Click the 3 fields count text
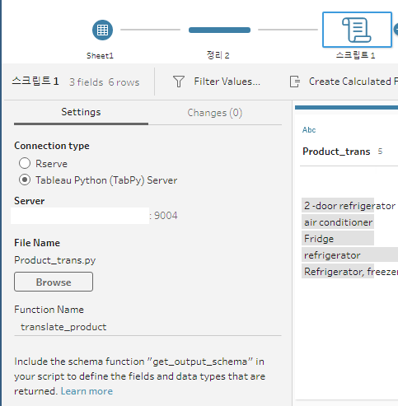This screenshot has height=406, width=398. (x=87, y=82)
